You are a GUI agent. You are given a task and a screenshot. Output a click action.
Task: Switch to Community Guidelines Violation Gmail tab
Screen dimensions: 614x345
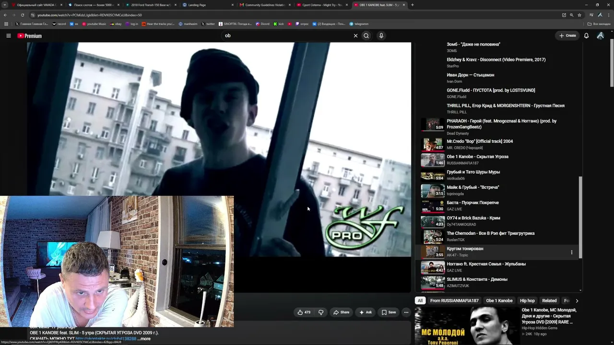(x=264, y=5)
